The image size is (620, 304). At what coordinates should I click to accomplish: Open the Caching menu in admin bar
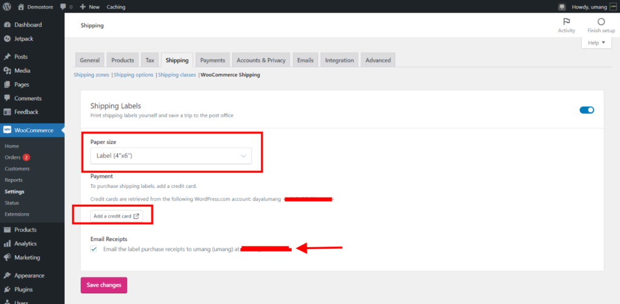pyautogui.click(x=116, y=7)
